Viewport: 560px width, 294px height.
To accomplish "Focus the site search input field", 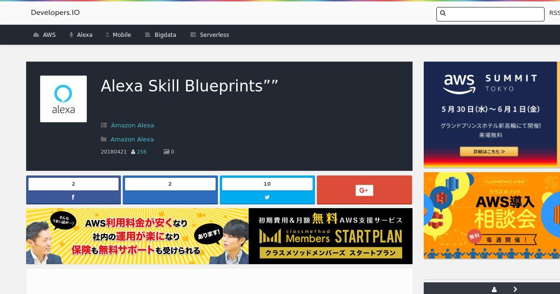I will [x=490, y=14].
